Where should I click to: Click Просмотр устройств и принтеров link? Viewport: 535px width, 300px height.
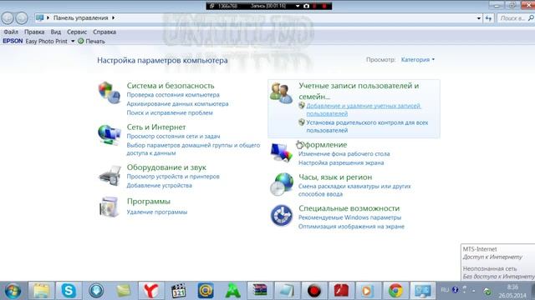[x=173, y=177]
